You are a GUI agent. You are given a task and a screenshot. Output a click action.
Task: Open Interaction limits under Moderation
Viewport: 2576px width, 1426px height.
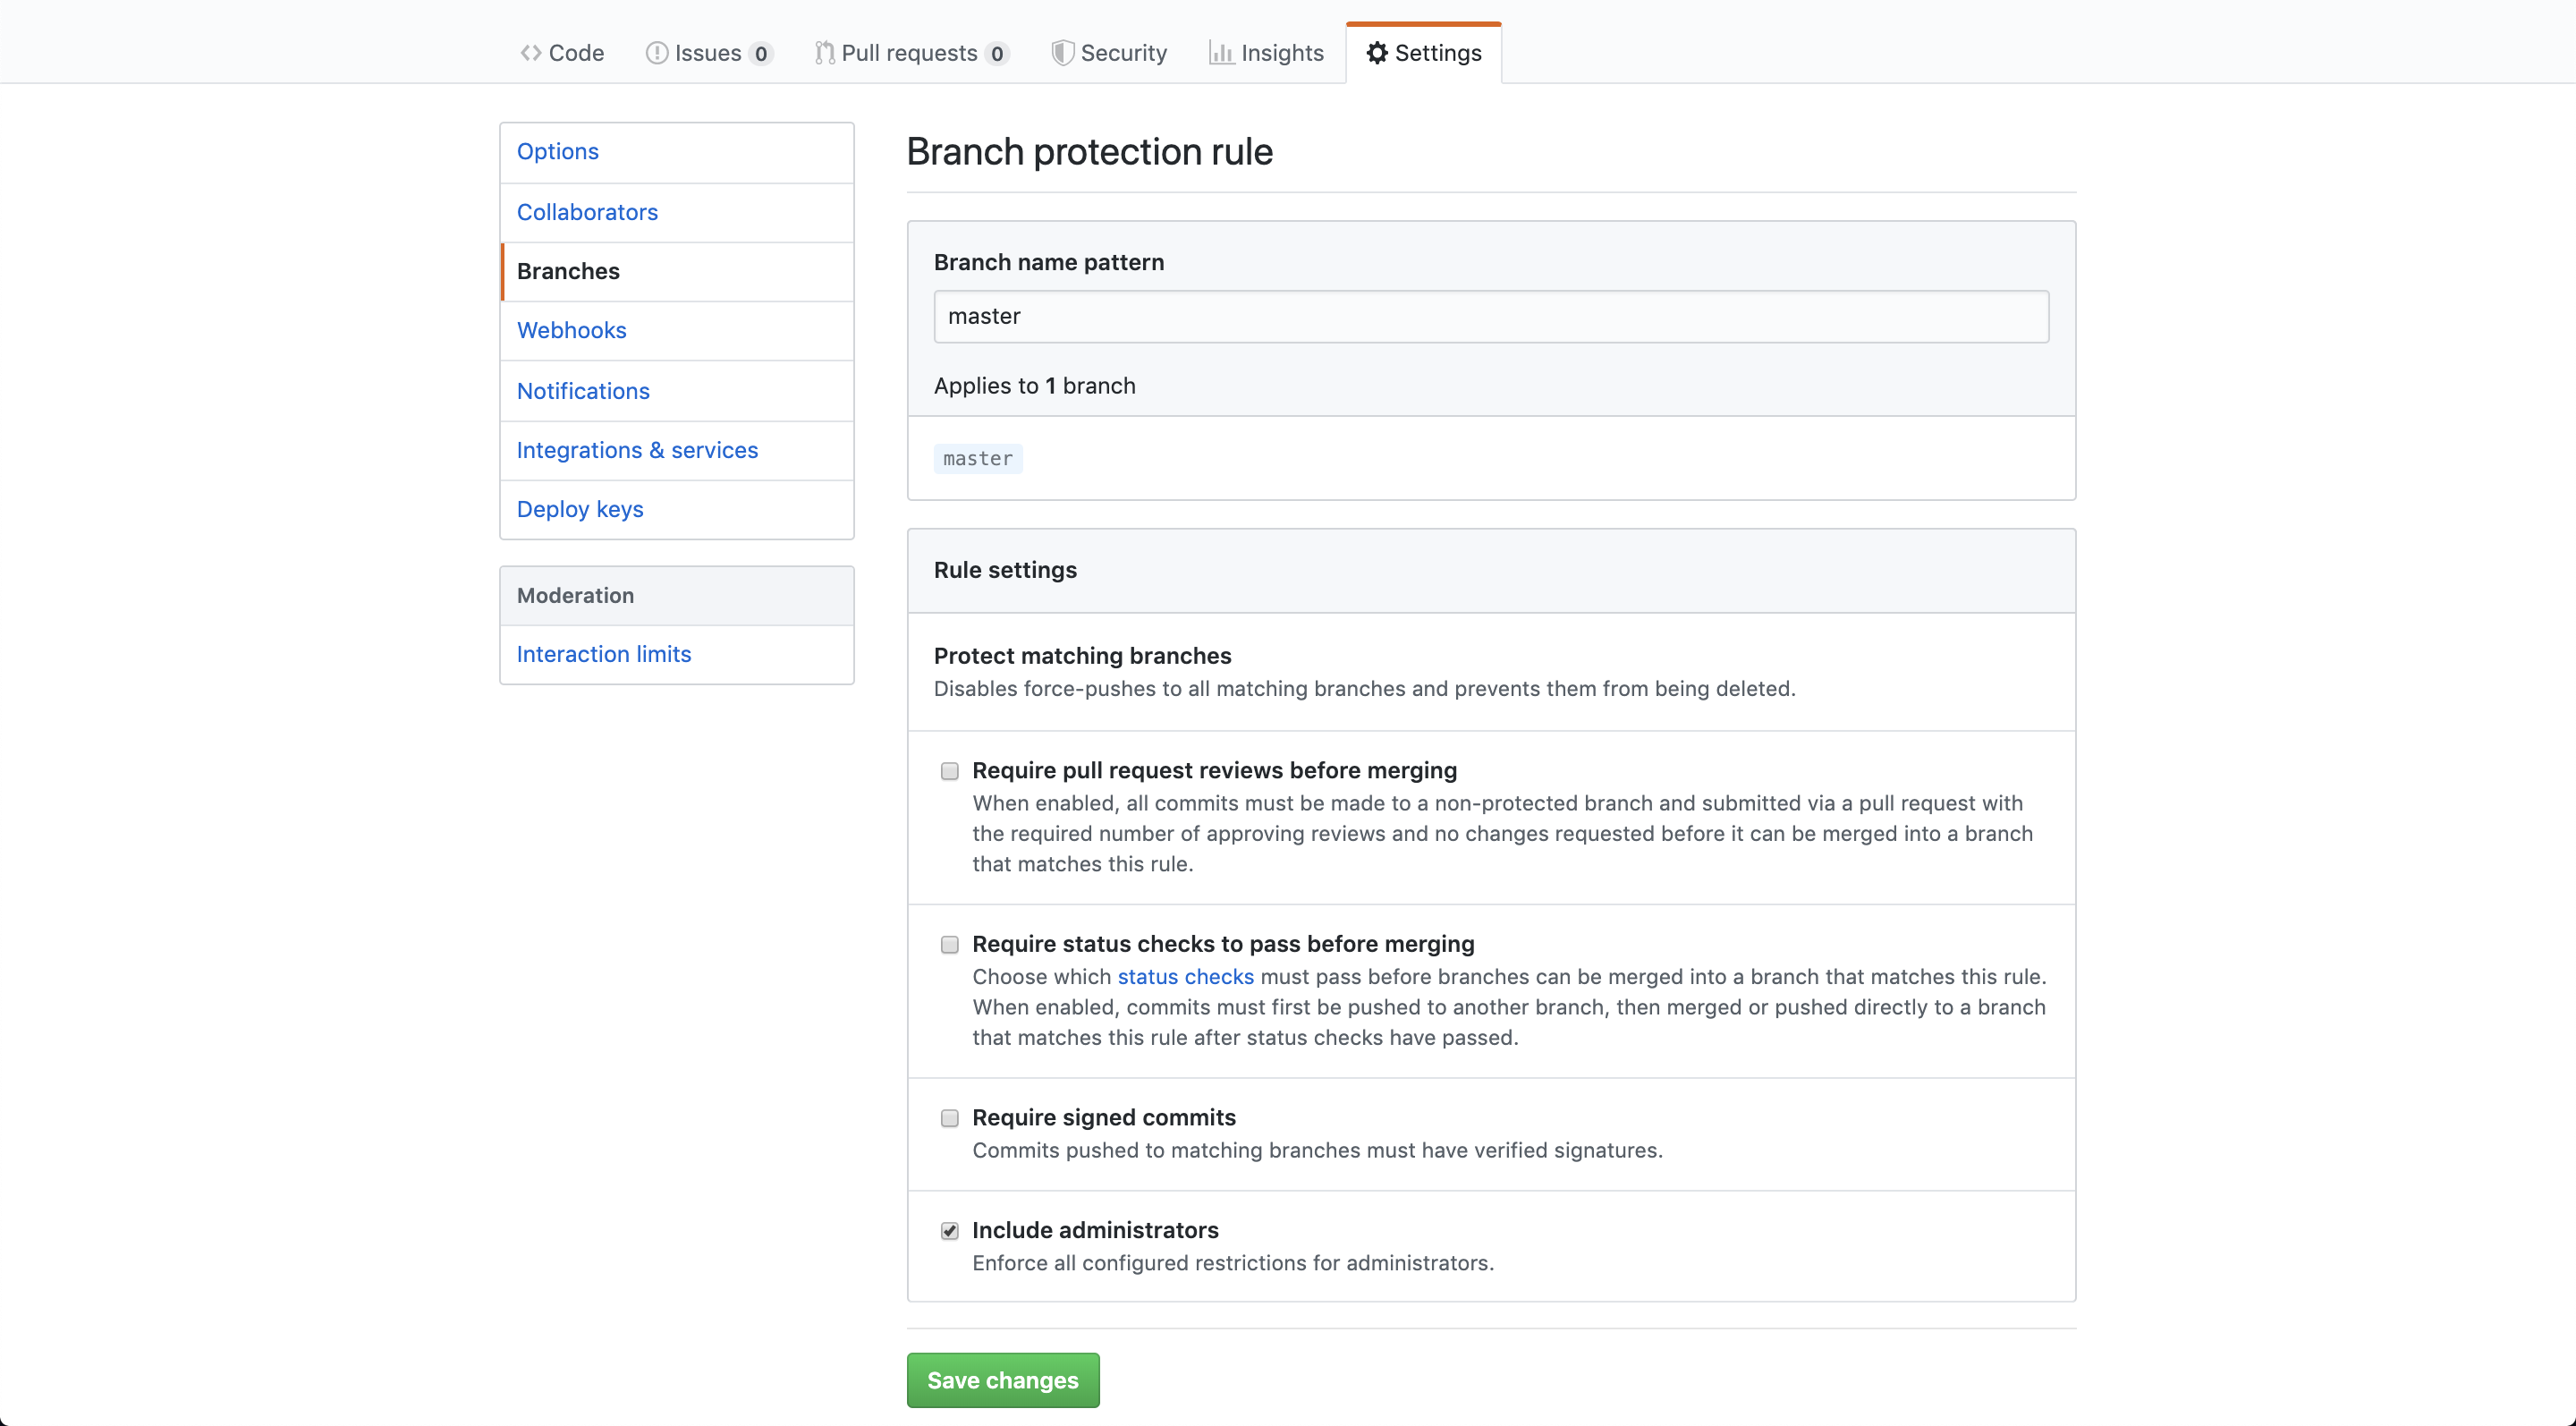point(677,654)
